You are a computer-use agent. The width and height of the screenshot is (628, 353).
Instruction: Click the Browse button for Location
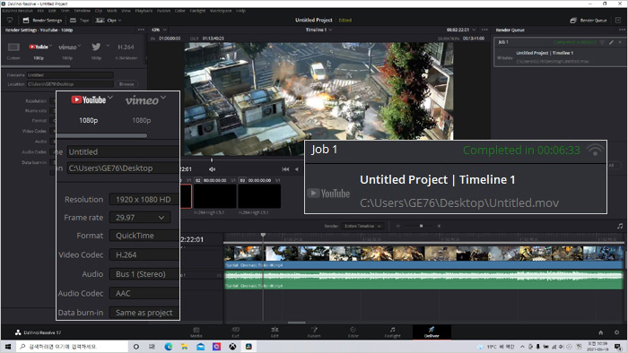pyautogui.click(x=126, y=84)
